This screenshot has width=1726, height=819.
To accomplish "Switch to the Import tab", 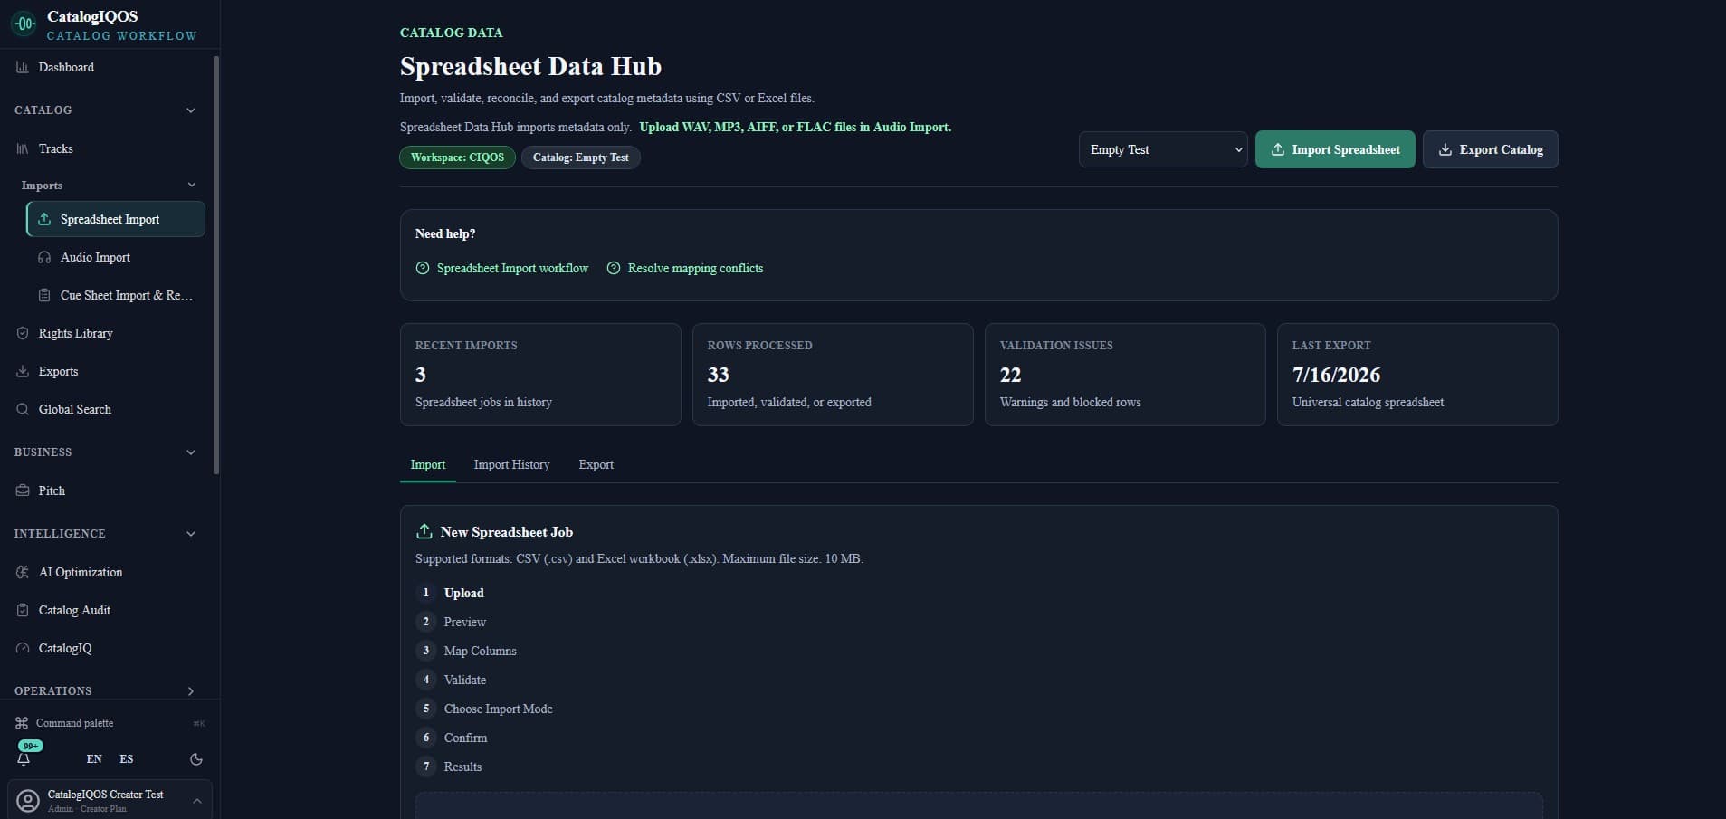I will click(428, 465).
